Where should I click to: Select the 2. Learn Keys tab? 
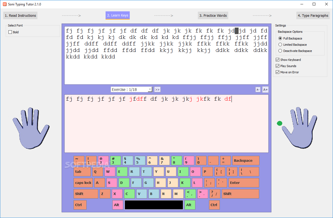pos(118,15)
